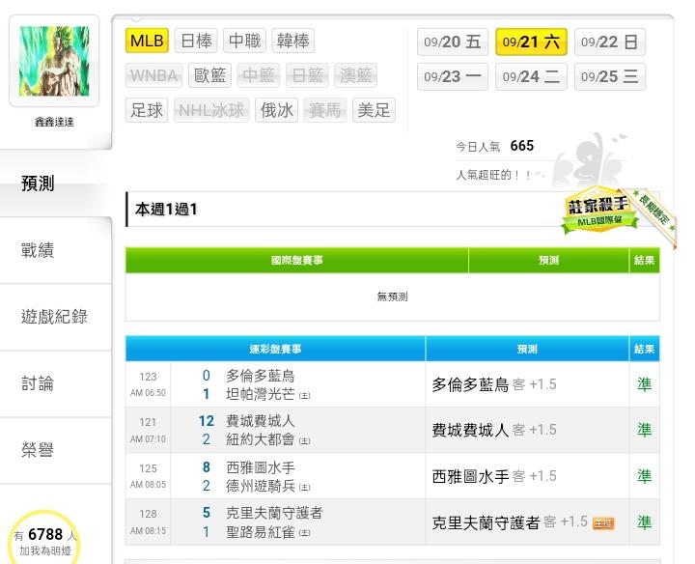Select the MLB league tab
The image size is (695, 564).
point(148,41)
